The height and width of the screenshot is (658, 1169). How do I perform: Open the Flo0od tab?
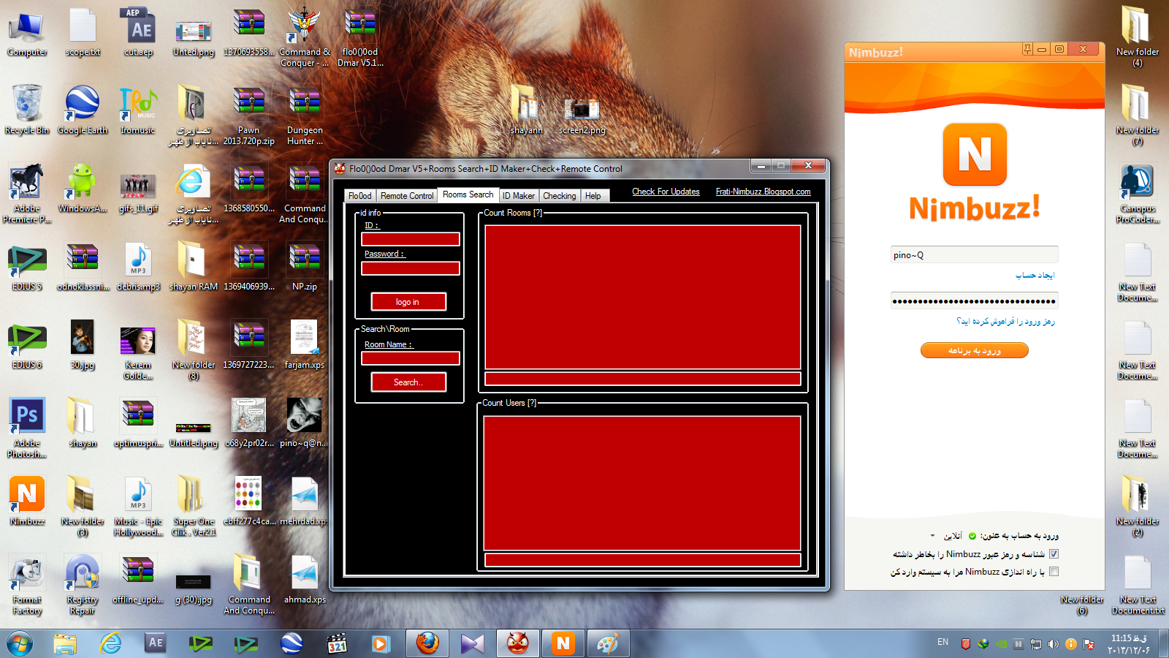pos(360,196)
